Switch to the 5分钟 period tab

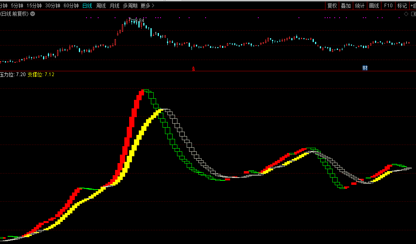click(x=17, y=6)
